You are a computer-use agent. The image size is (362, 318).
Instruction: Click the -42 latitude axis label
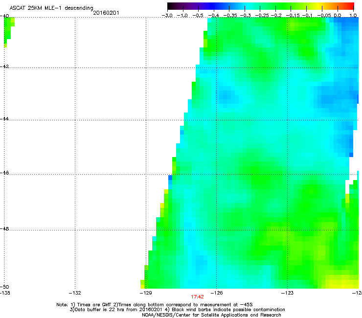tap(5, 66)
